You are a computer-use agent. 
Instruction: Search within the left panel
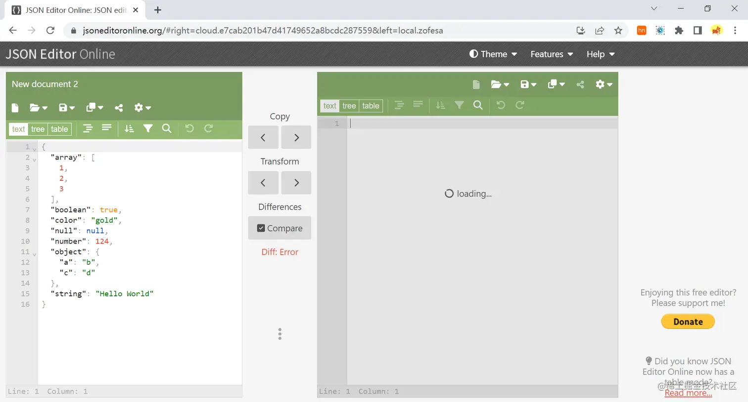point(167,128)
